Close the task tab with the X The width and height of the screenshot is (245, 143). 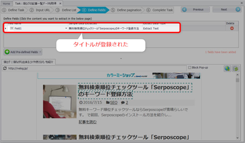coord(60,3)
